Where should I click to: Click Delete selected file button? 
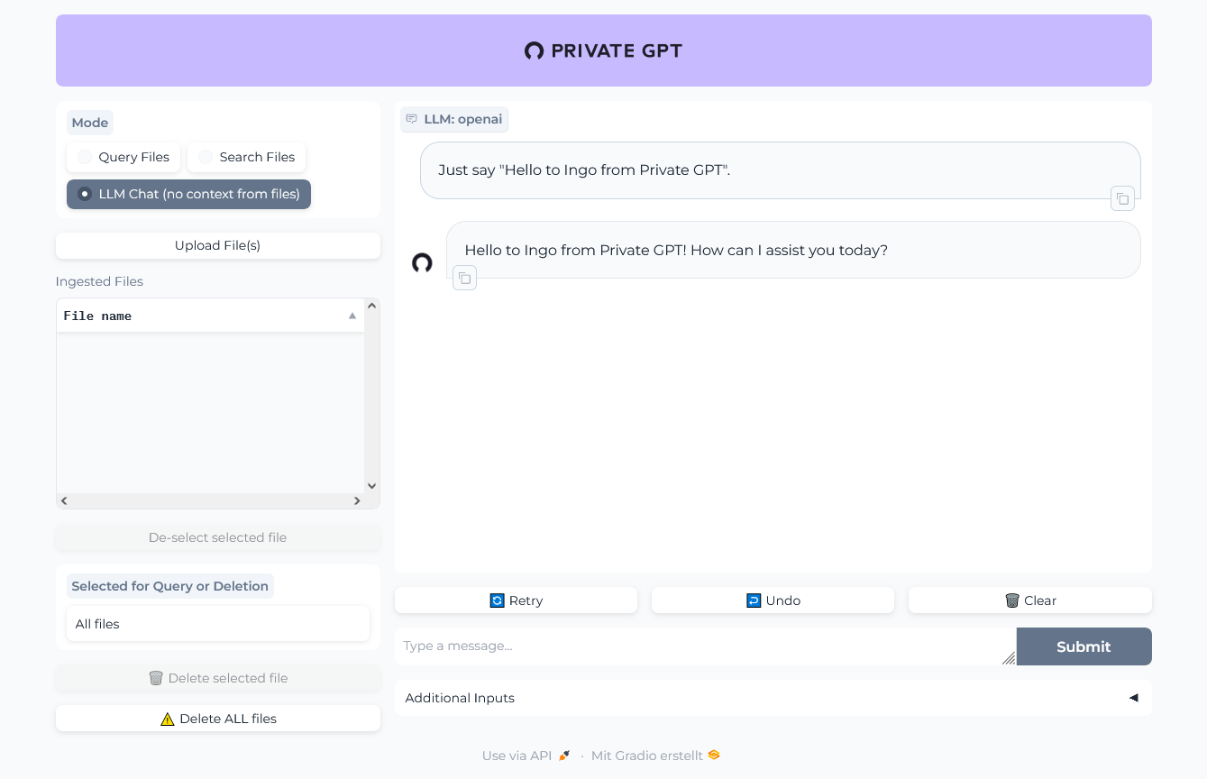tap(218, 678)
